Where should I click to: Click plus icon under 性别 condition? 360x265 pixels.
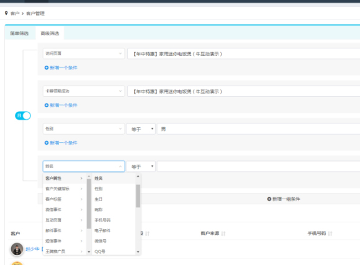pyautogui.click(x=47, y=143)
